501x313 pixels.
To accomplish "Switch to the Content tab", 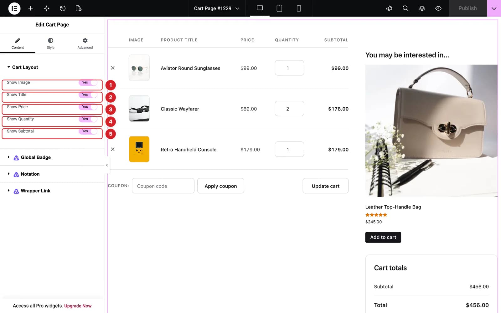I will pos(18,44).
